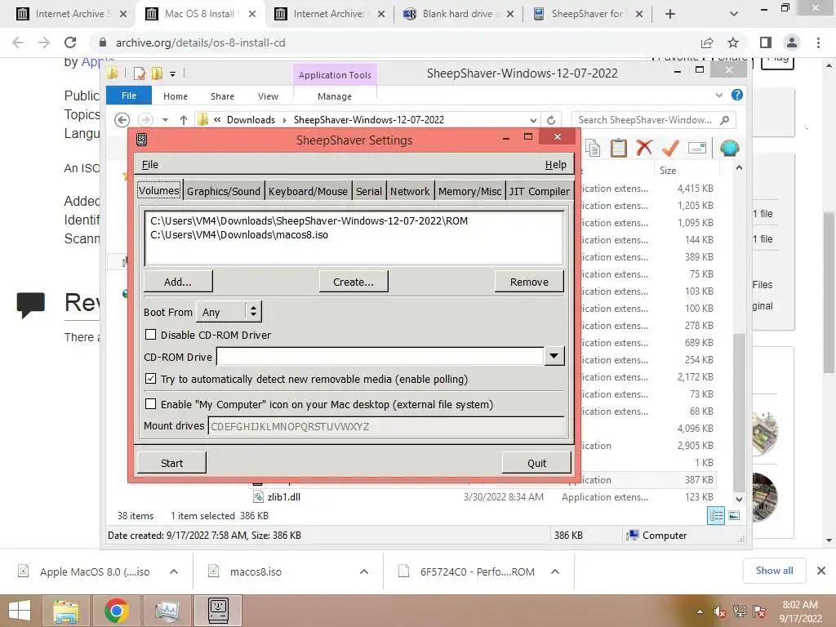Click the Explorer back arrow button
The height and width of the screenshot is (627, 836).
point(122,120)
